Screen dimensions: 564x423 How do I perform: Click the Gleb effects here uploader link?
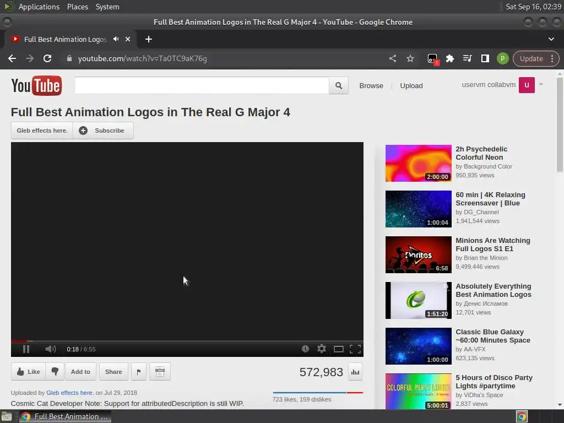click(x=69, y=393)
